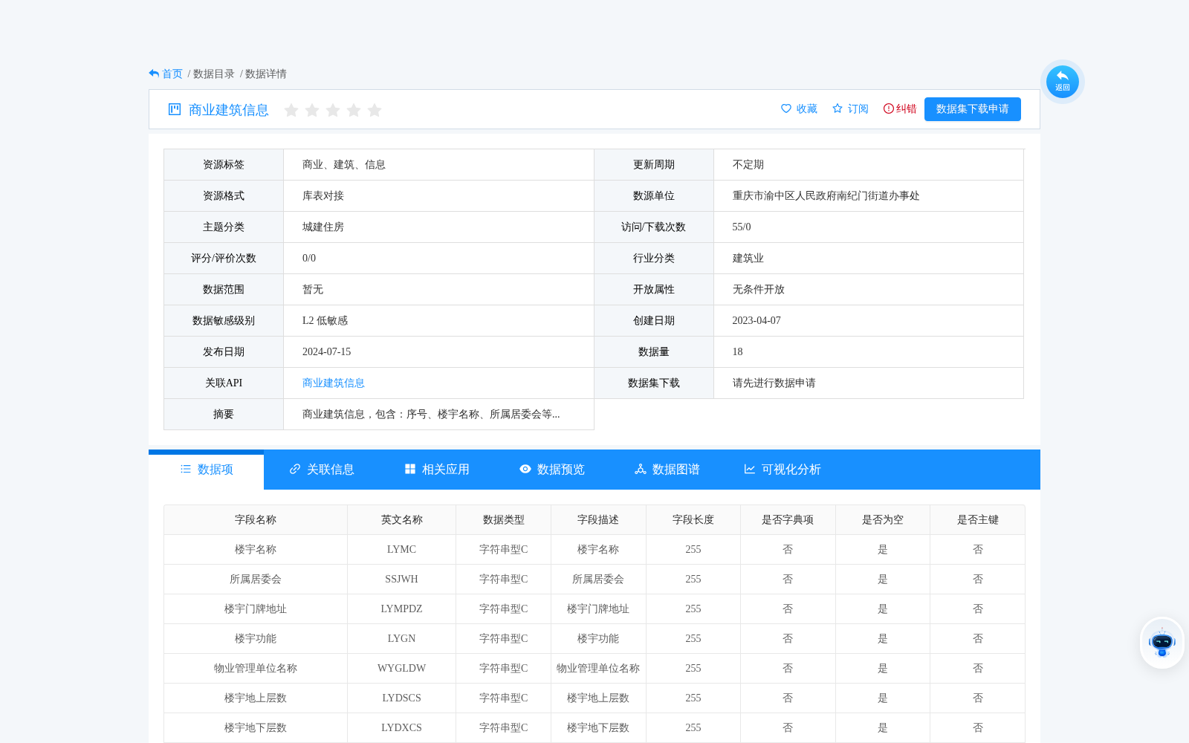Click the L2 低敏感 value

tap(325, 320)
